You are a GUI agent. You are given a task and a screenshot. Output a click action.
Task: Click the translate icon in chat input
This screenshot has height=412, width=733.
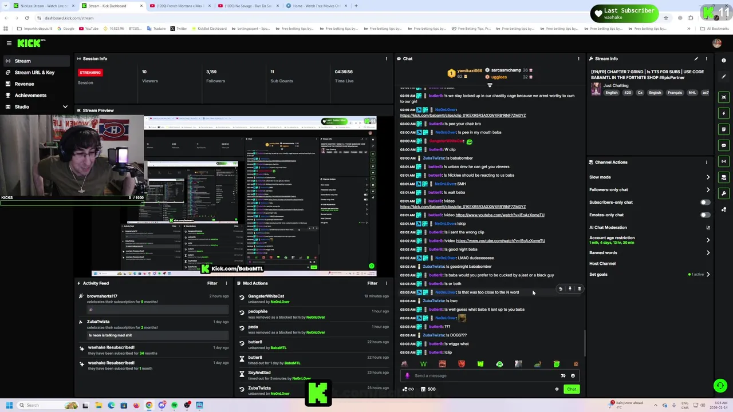click(x=563, y=376)
